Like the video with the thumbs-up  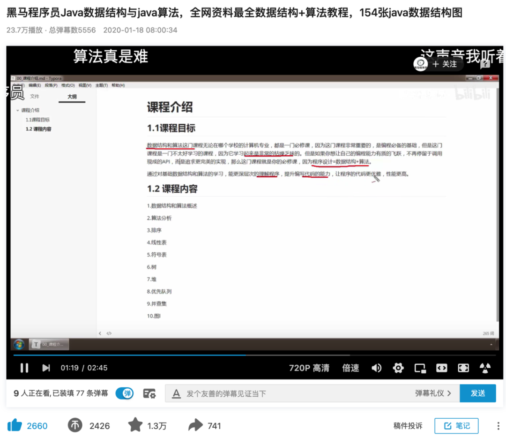click(15, 425)
